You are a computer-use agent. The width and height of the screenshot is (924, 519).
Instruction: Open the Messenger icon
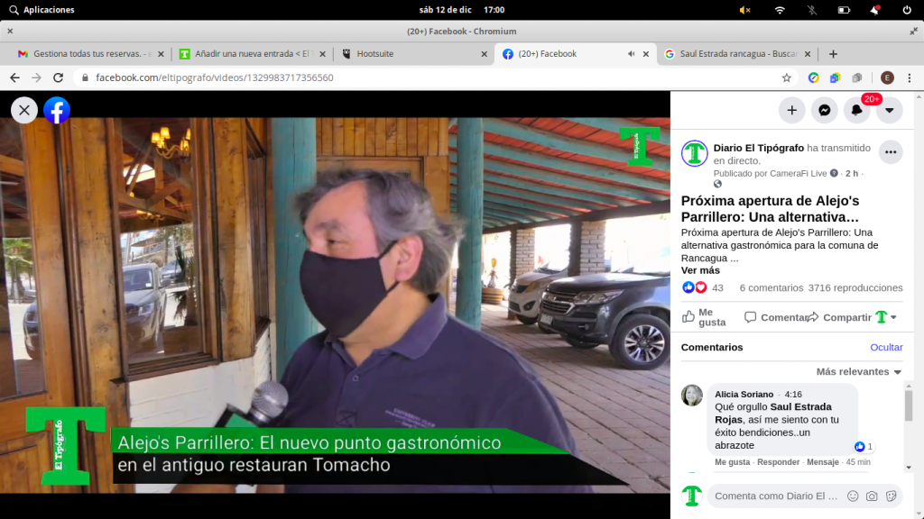825,110
